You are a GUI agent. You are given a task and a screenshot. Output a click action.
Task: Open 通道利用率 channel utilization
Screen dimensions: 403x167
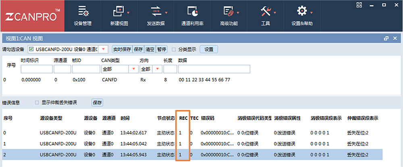(x=192, y=11)
